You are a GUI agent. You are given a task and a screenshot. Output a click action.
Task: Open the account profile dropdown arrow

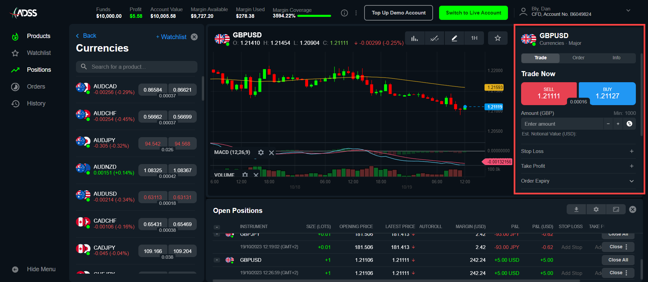628,11
